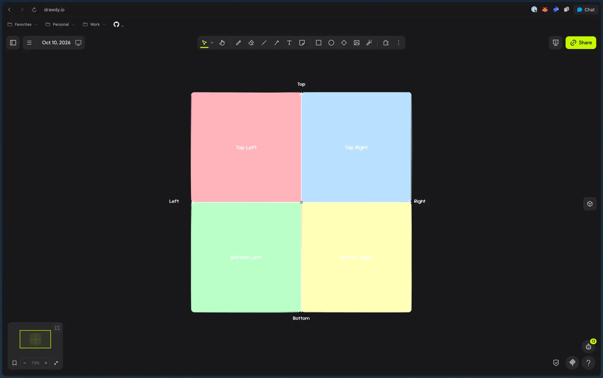Expand the Personal bookmarks folder
This screenshot has height=378, width=603.
click(x=60, y=24)
